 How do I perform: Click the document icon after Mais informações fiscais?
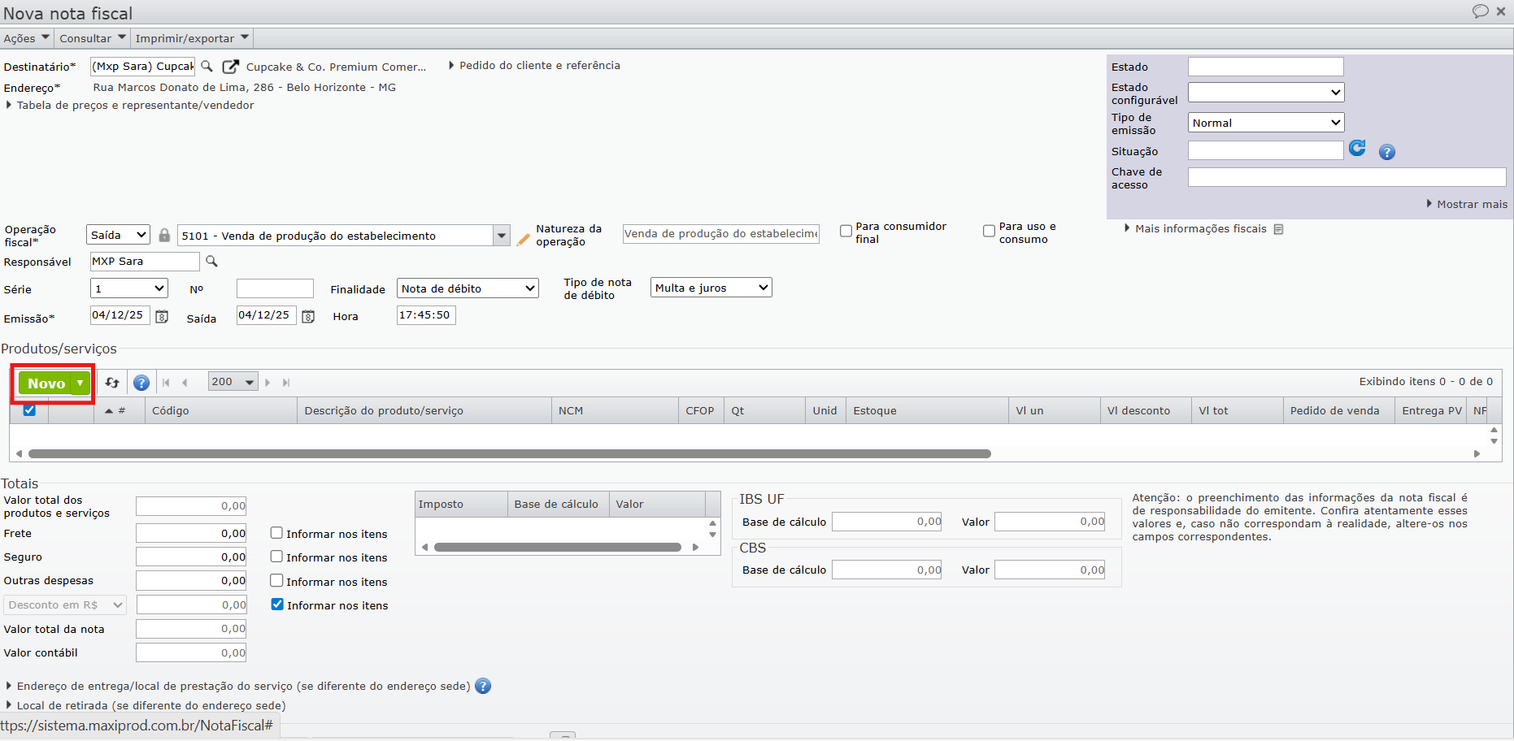tap(1278, 229)
